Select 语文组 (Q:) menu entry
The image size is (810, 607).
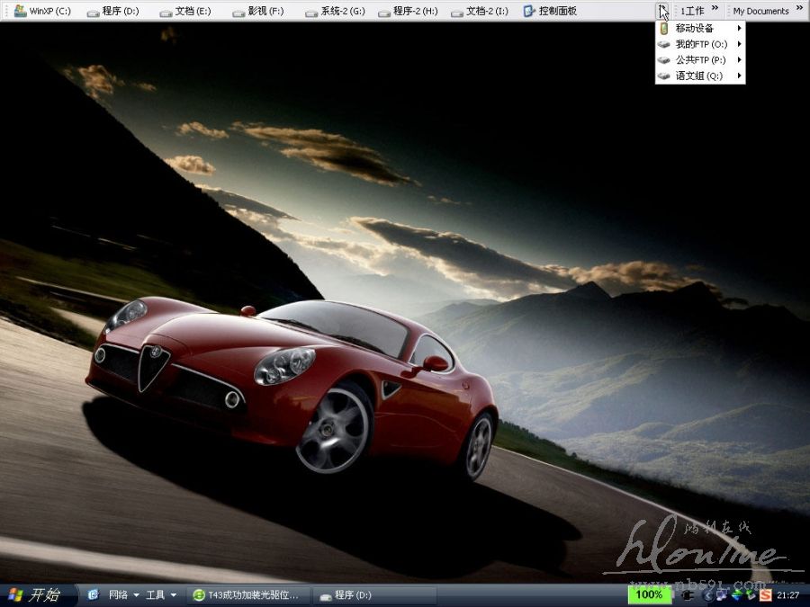pyautogui.click(x=699, y=76)
